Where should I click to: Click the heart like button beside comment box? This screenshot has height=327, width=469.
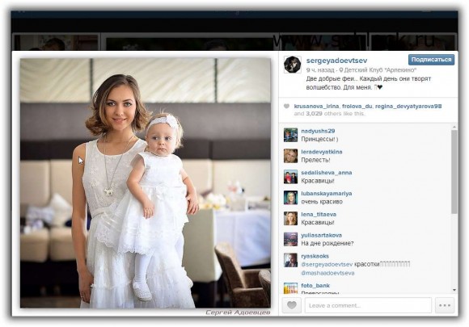[292, 305]
